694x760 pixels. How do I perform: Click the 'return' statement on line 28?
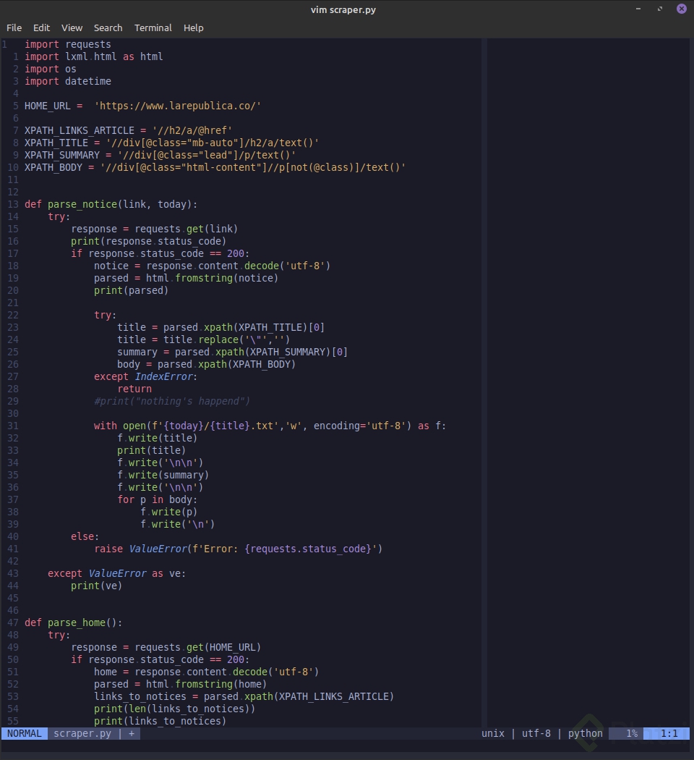pos(134,389)
